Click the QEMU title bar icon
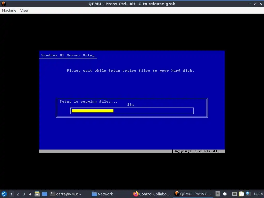Image resolution: width=264 pixels, height=198 pixels. coord(4,4)
